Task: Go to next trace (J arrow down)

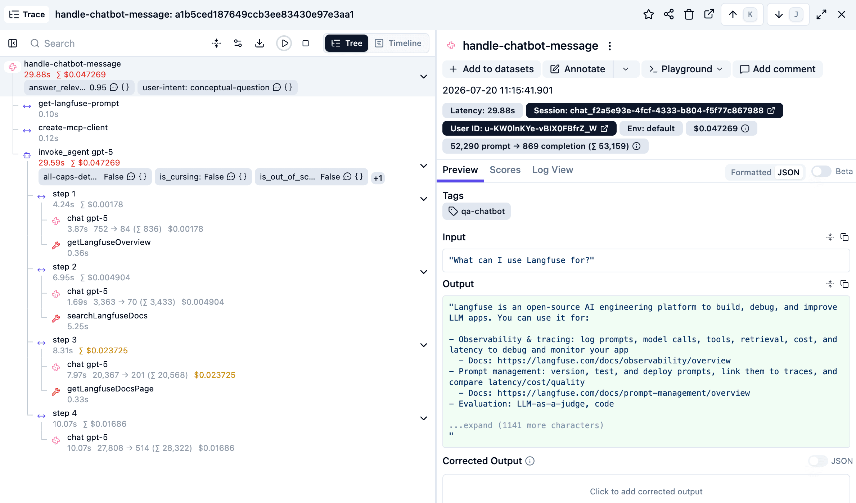Action: point(788,14)
